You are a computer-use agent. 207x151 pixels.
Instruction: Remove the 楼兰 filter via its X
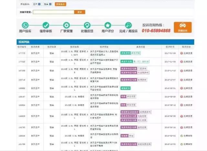pos(50,4)
